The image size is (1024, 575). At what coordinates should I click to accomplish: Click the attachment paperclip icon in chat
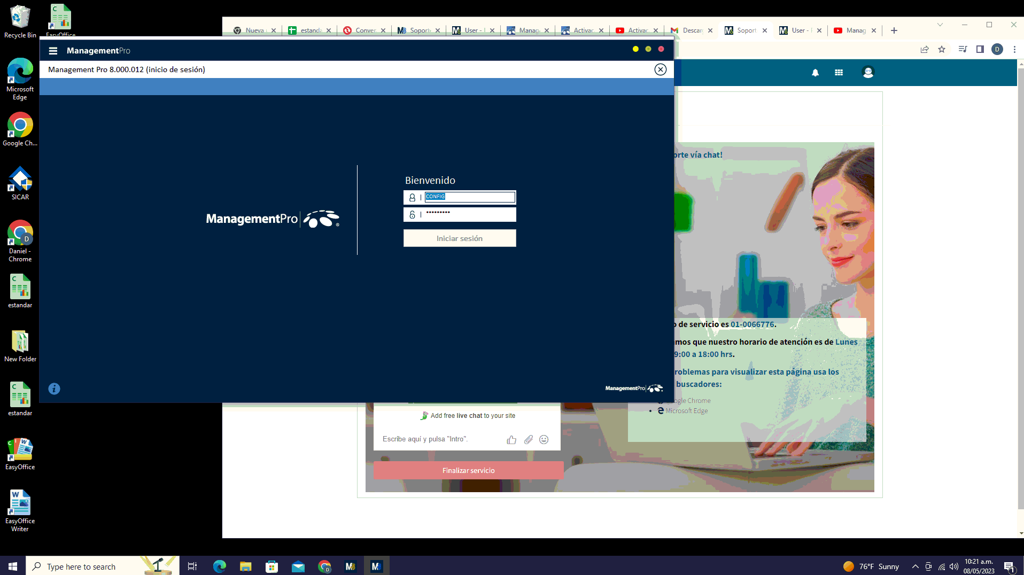528,439
